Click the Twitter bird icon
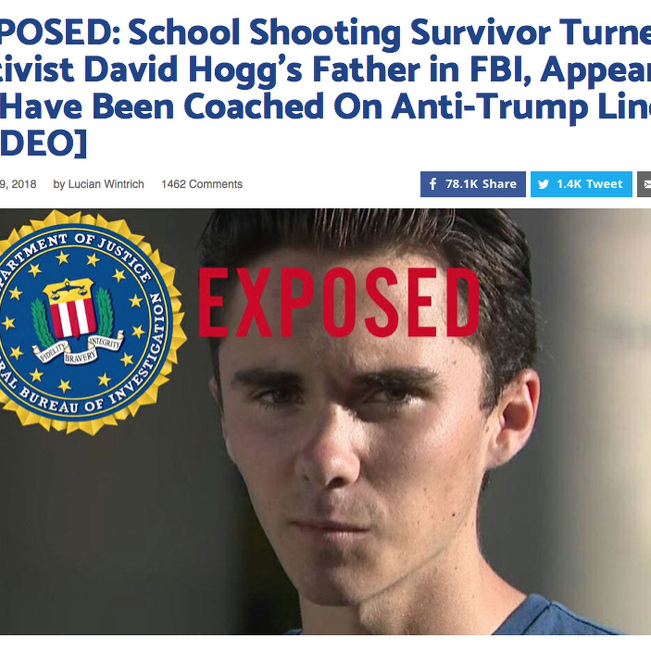Viewport: 651px width, 651px height. pyautogui.click(x=543, y=184)
